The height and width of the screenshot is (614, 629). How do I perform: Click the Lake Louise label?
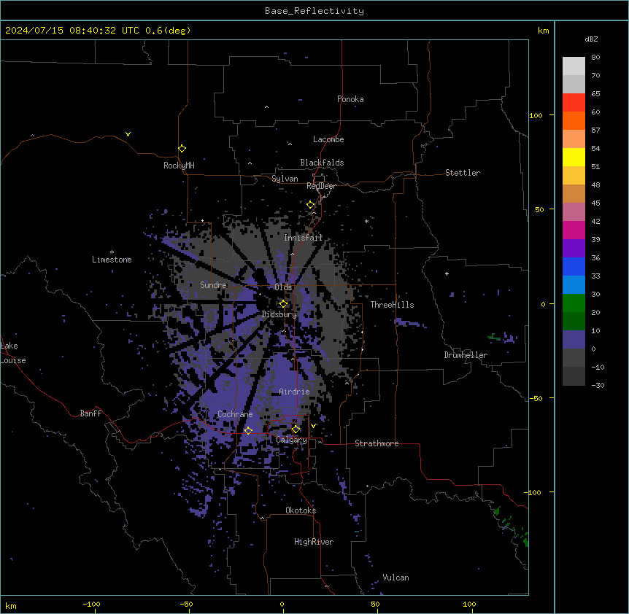coord(13,353)
